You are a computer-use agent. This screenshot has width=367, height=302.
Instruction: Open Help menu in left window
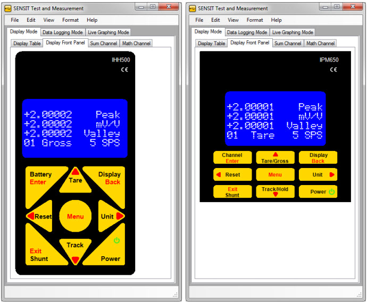tap(92, 20)
